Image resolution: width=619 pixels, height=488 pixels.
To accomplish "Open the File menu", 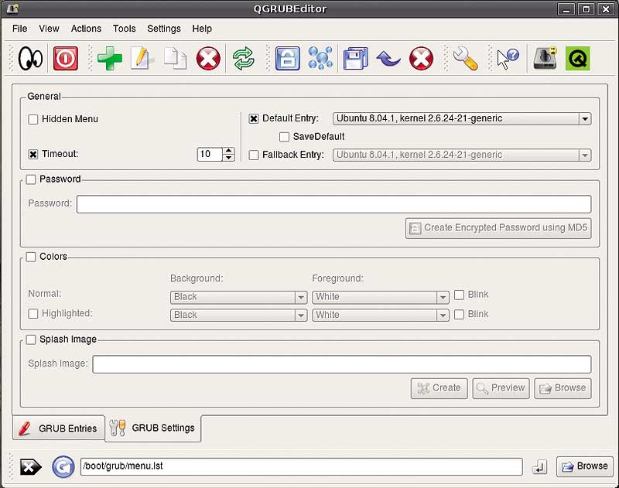I will (20, 29).
